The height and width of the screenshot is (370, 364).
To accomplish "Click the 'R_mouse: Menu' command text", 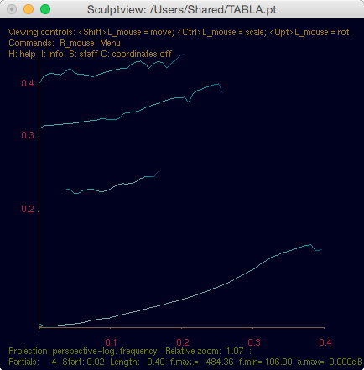I will 90,43.
